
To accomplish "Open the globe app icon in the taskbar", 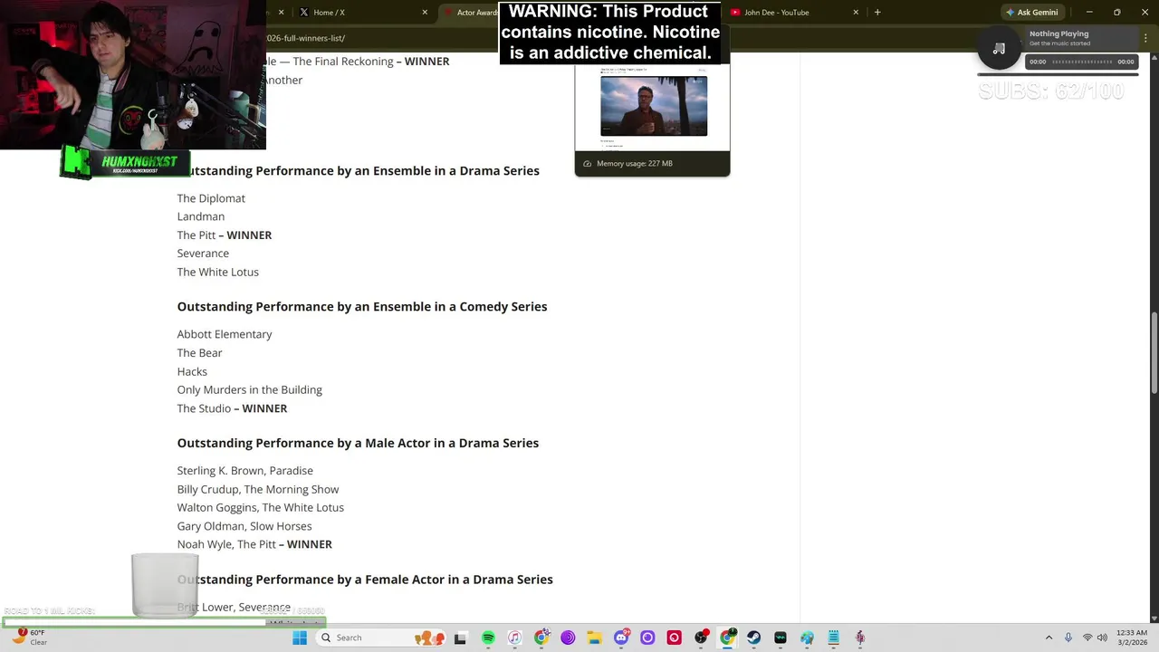I will [x=807, y=638].
